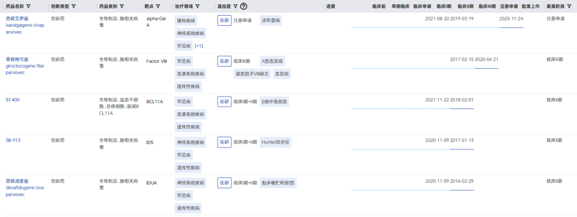The height and width of the screenshot is (217, 577).
Task: Select the 凝血因子VIII缺乏 indication tag
Action: 252,74
